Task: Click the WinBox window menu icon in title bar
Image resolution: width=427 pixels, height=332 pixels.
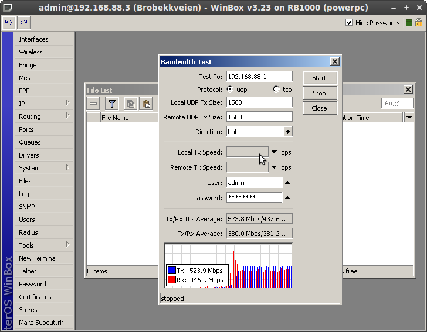Action: (8, 8)
